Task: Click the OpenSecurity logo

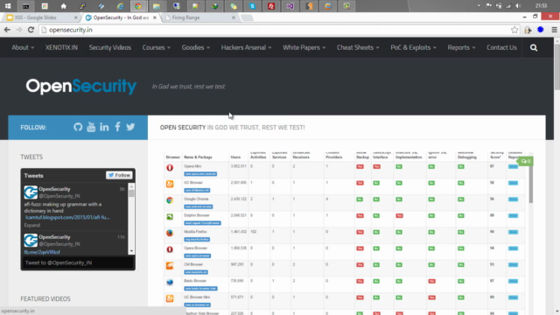Action: click(81, 86)
